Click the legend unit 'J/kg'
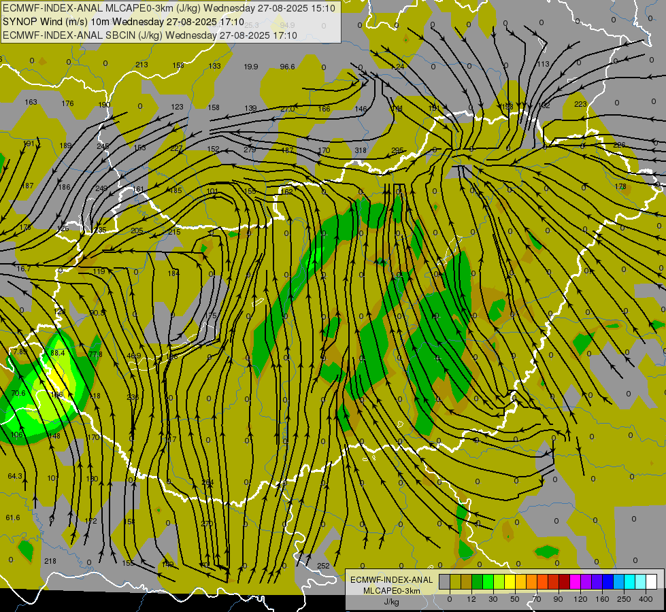This screenshot has width=666, height=612. click(x=391, y=602)
